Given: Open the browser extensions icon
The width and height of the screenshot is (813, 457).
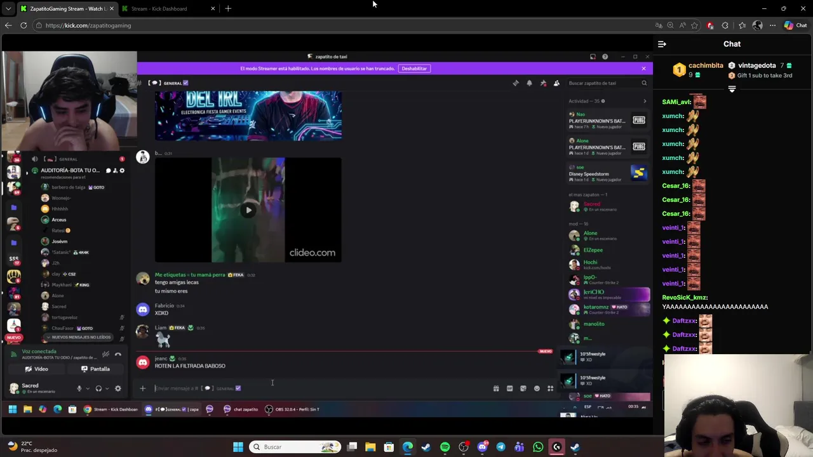Looking at the screenshot, I should pyautogui.click(x=725, y=25).
